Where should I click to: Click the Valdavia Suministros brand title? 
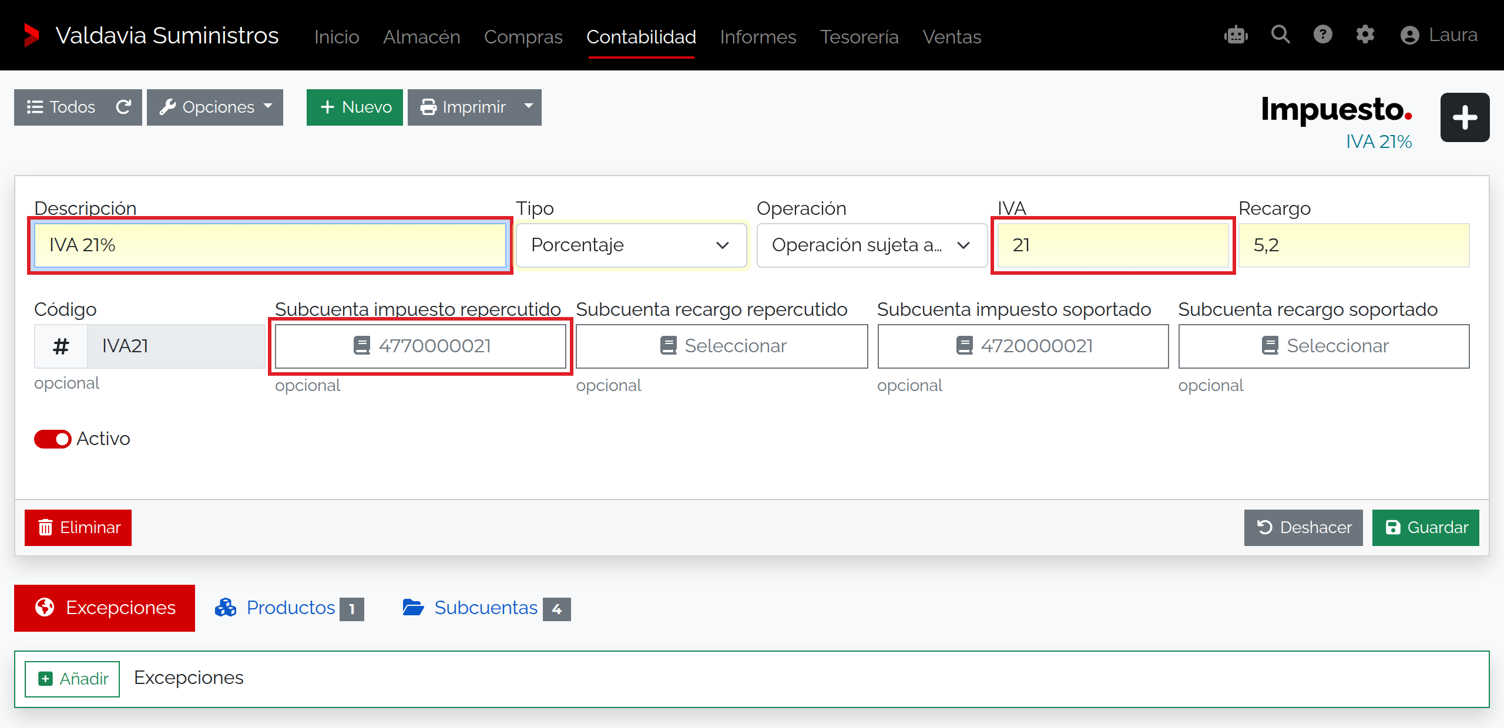167,35
